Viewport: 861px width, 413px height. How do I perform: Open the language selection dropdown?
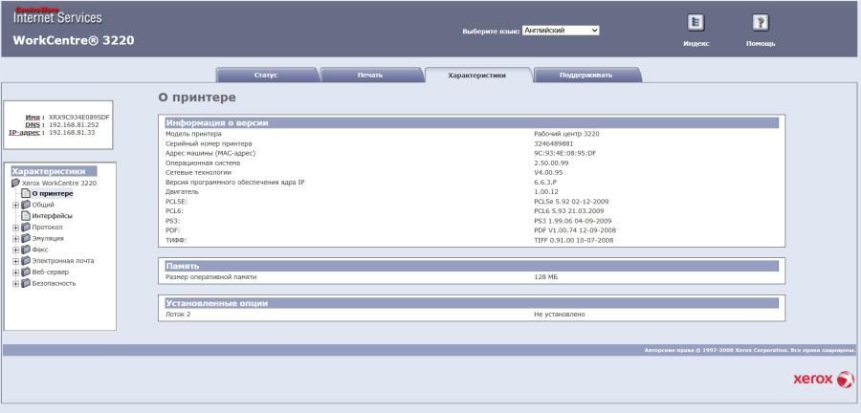click(561, 31)
